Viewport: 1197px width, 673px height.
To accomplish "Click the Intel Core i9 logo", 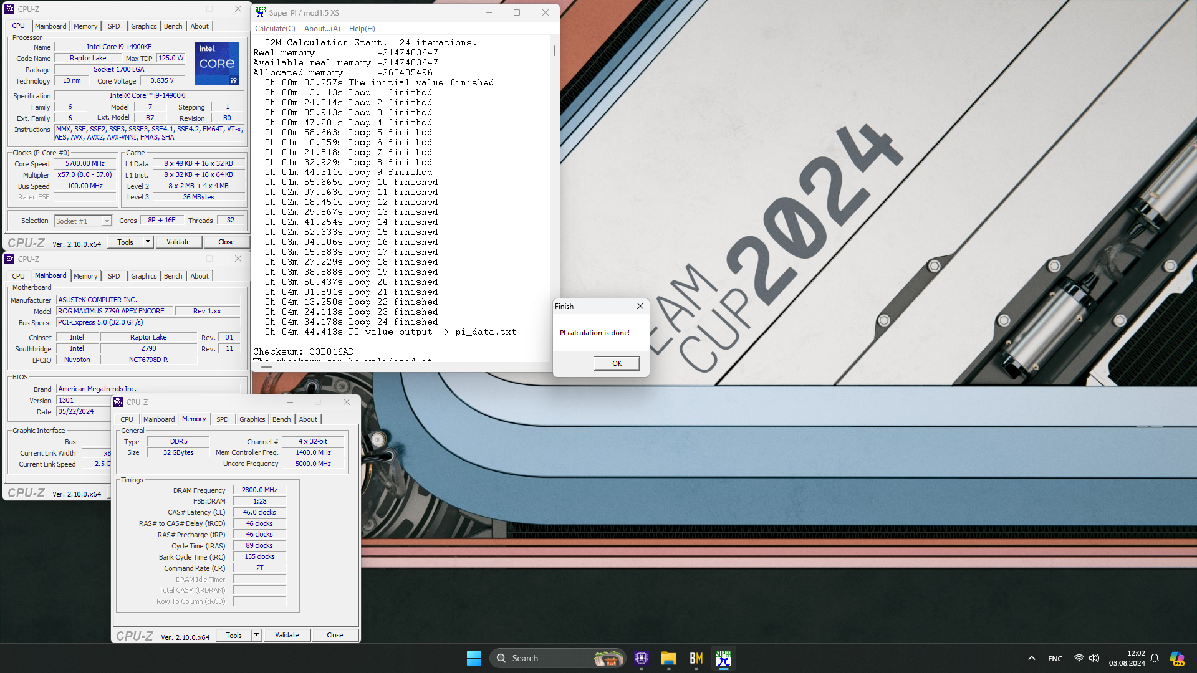I will [217, 64].
